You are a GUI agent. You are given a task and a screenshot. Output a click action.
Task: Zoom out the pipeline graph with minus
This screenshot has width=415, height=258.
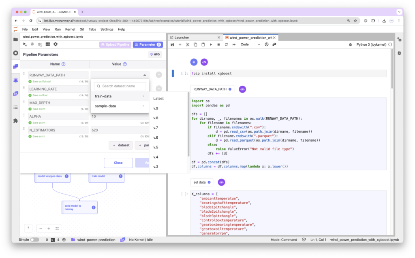click(x=41, y=228)
